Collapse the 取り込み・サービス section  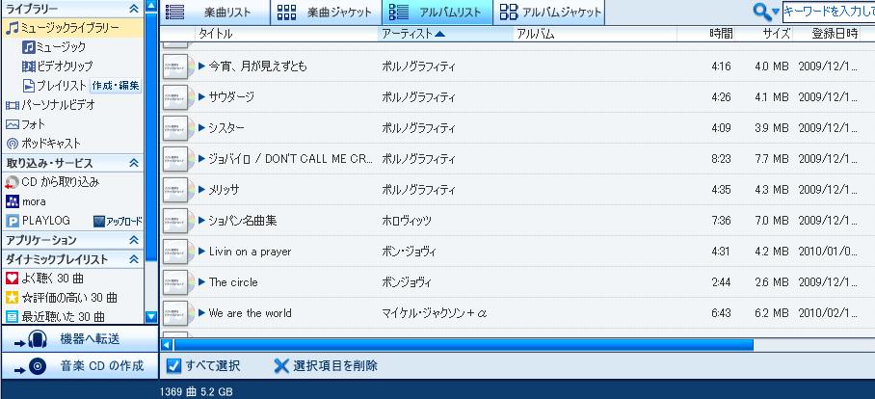point(134,163)
